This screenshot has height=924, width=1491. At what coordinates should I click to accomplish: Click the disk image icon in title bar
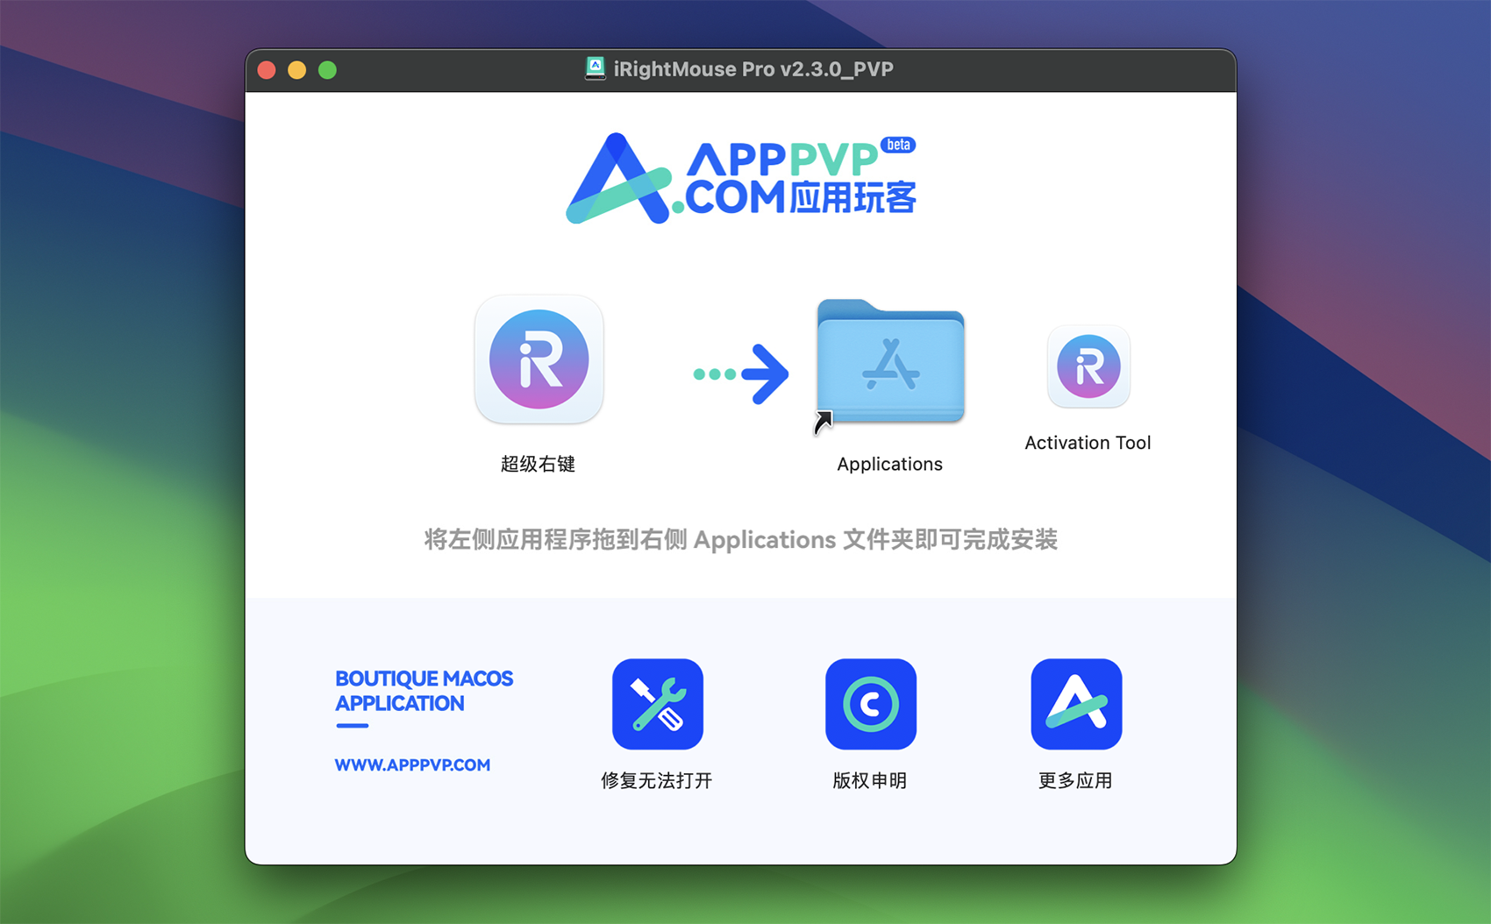596,68
